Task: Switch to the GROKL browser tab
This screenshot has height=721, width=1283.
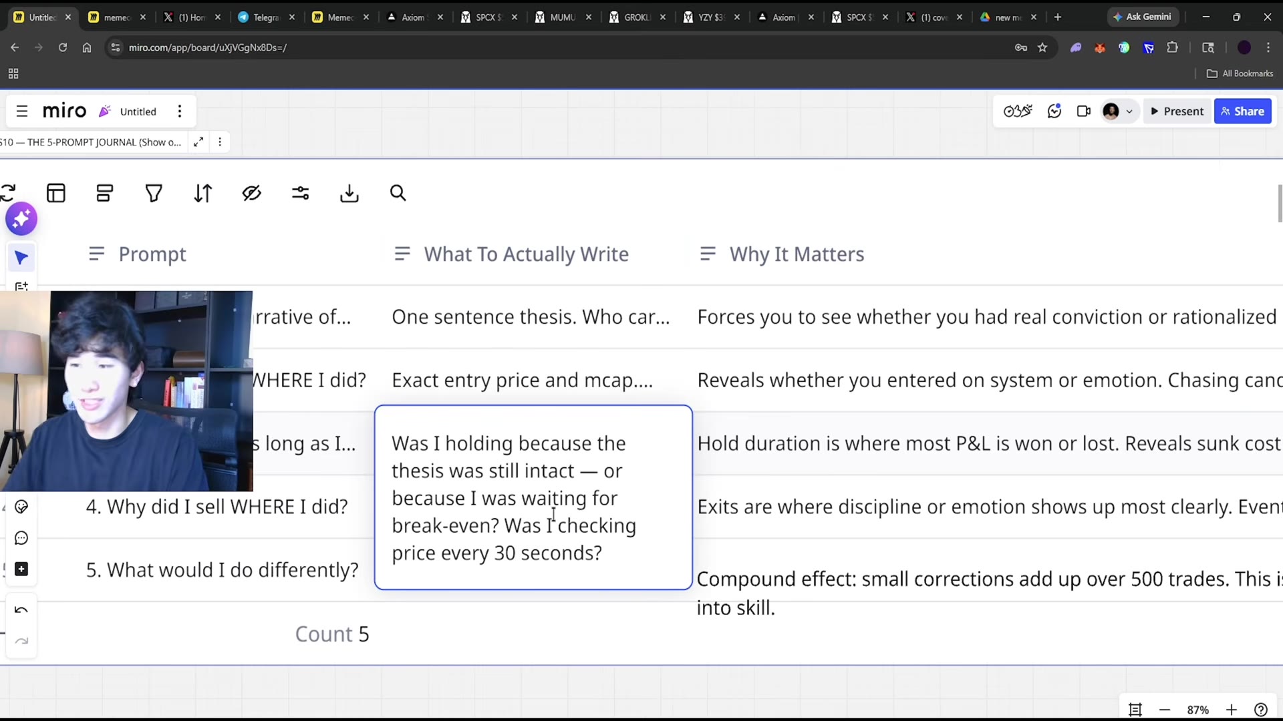Action: click(637, 17)
